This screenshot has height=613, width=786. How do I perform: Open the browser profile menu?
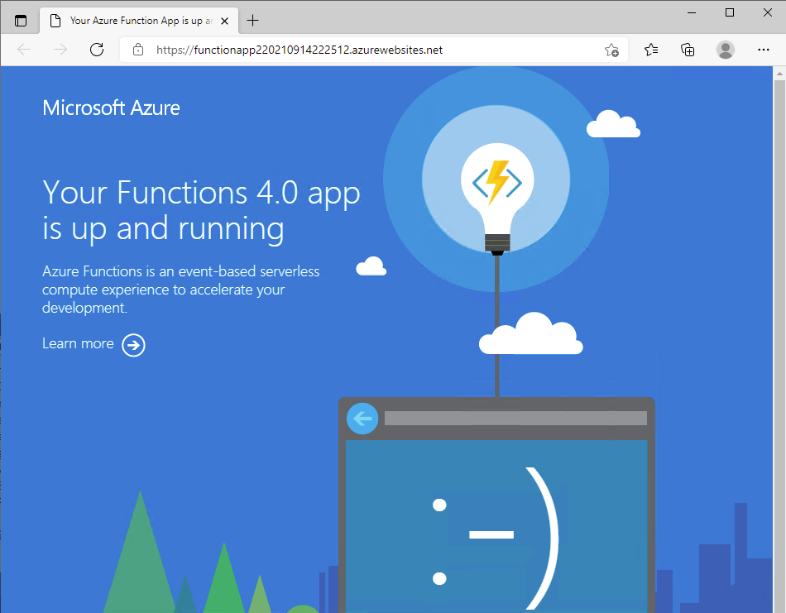(x=726, y=50)
